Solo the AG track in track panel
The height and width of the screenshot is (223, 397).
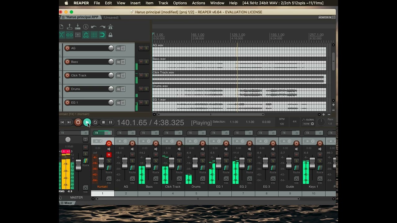[x=146, y=48]
